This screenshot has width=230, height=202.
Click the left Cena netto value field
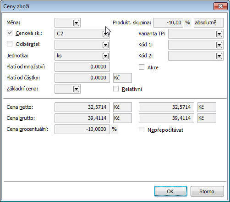coord(82,107)
